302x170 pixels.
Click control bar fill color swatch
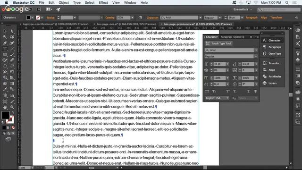28,17
